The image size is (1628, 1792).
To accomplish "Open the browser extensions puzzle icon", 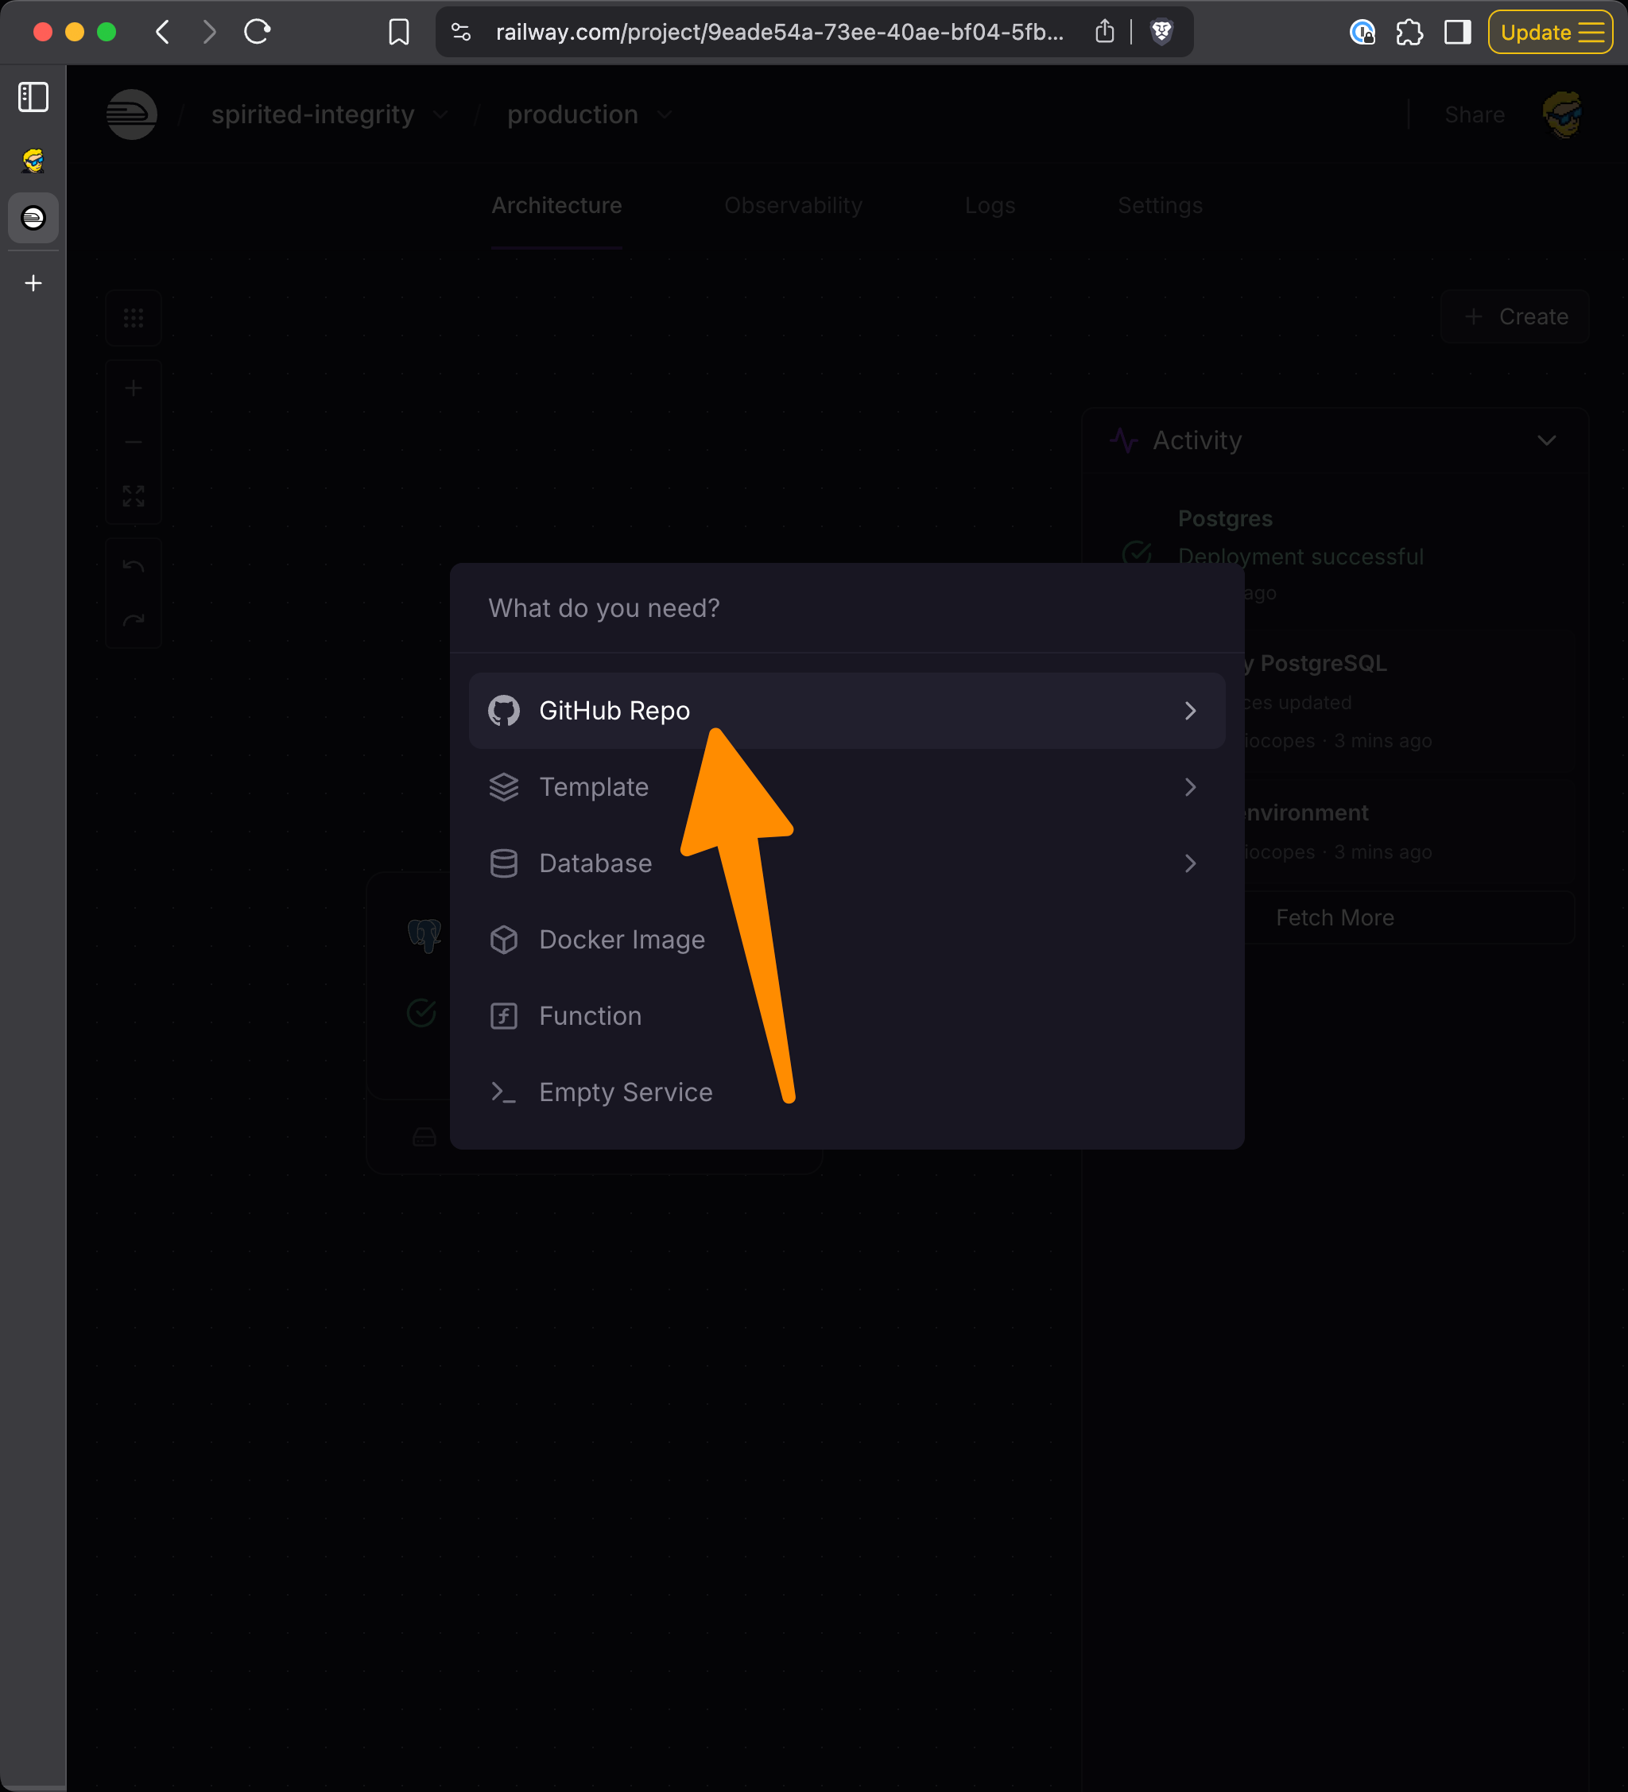I will pyautogui.click(x=1409, y=33).
